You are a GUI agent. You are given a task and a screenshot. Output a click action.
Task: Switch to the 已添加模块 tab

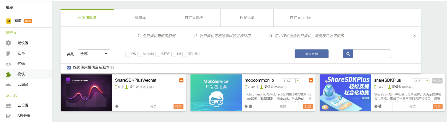[x=87, y=18]
